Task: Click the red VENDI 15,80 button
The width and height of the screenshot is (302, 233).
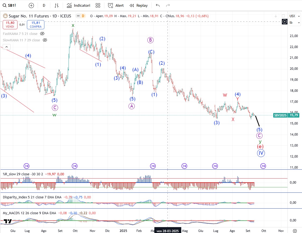Action: pyautogui.click(x=10, y=25)
